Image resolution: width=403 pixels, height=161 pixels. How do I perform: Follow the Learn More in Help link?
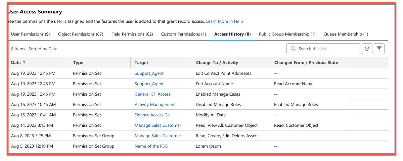(x=224, y=21)
